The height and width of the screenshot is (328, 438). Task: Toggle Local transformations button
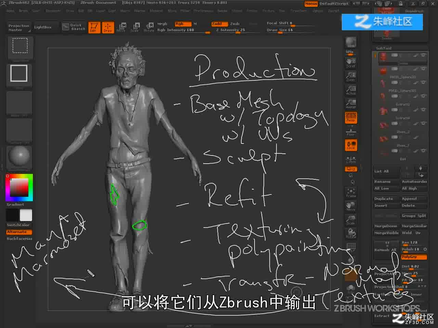[x=351, y=145]
